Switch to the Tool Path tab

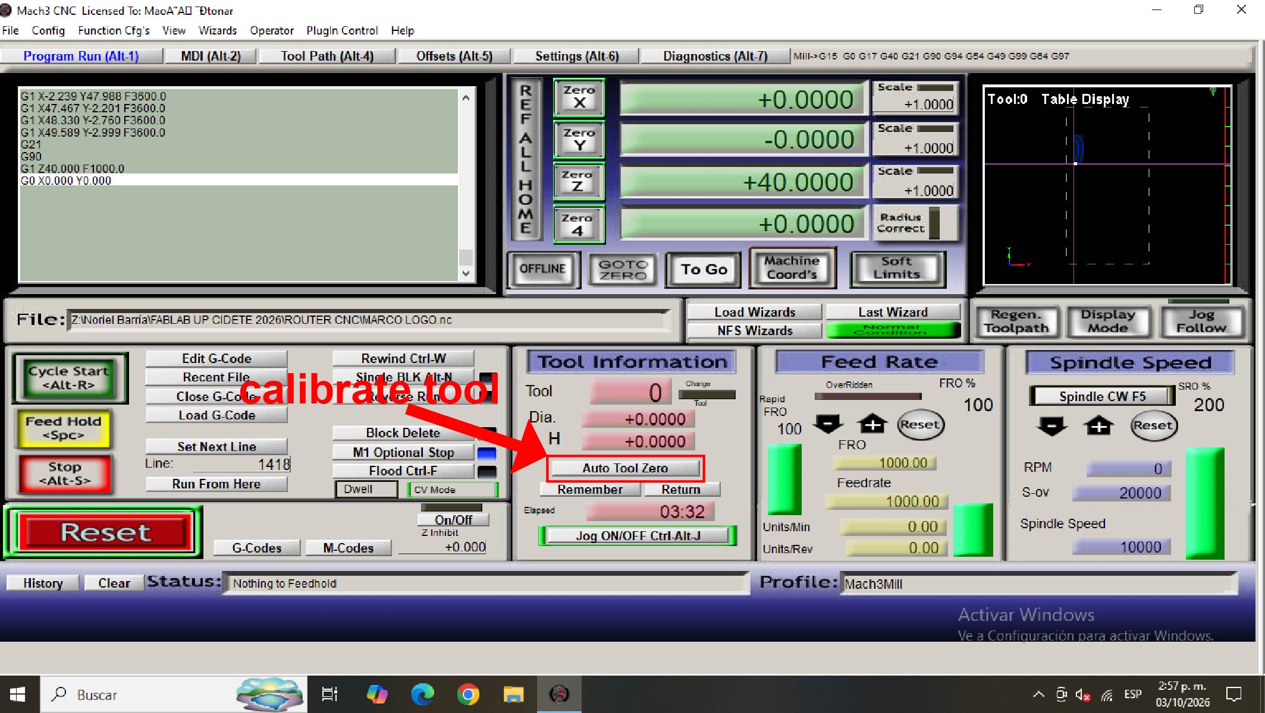(x=327, y=56)
